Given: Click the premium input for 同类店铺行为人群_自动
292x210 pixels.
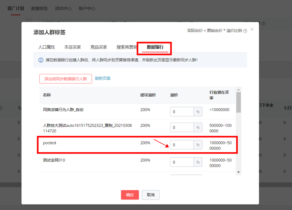Looking at the screenshot, I should (182, 112).
